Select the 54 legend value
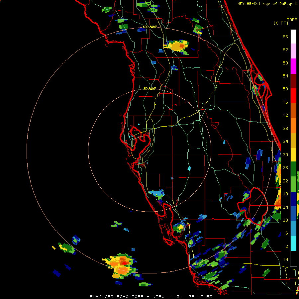 pos(285,76)
